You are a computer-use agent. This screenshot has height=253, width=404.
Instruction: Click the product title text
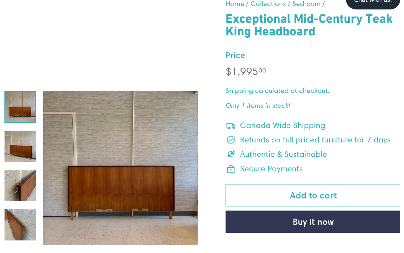coord(309,25)
